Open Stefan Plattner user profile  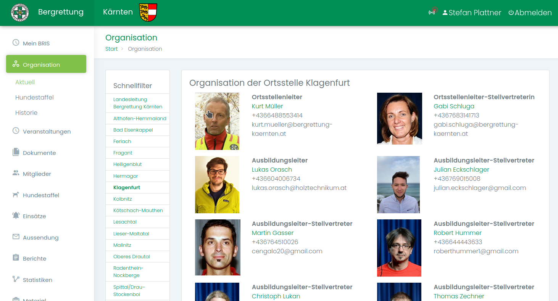(472, 13)
